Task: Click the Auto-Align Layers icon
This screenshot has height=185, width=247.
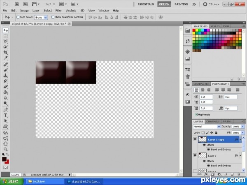Action: point(161,17)
